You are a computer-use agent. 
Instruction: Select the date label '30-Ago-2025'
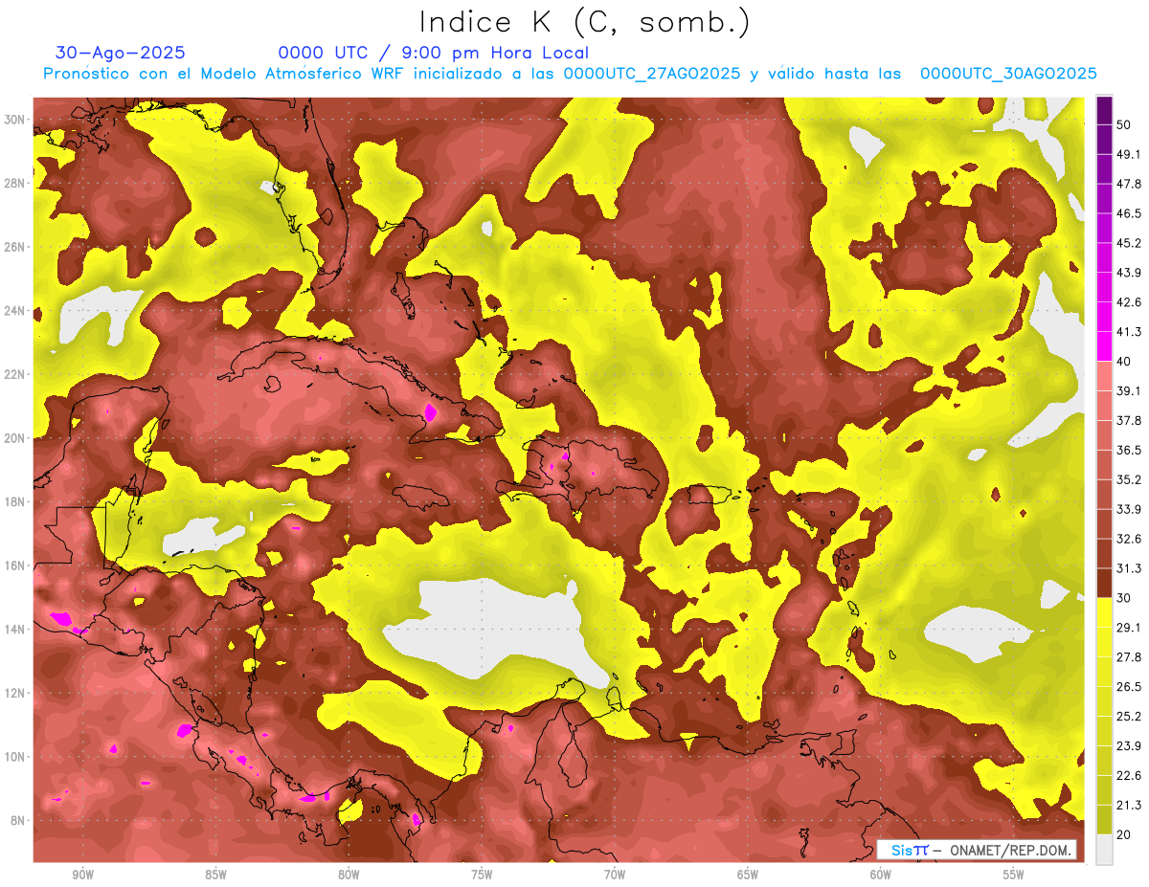[121, 53]
